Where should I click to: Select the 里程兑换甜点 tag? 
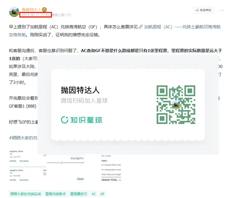(55, 194)
